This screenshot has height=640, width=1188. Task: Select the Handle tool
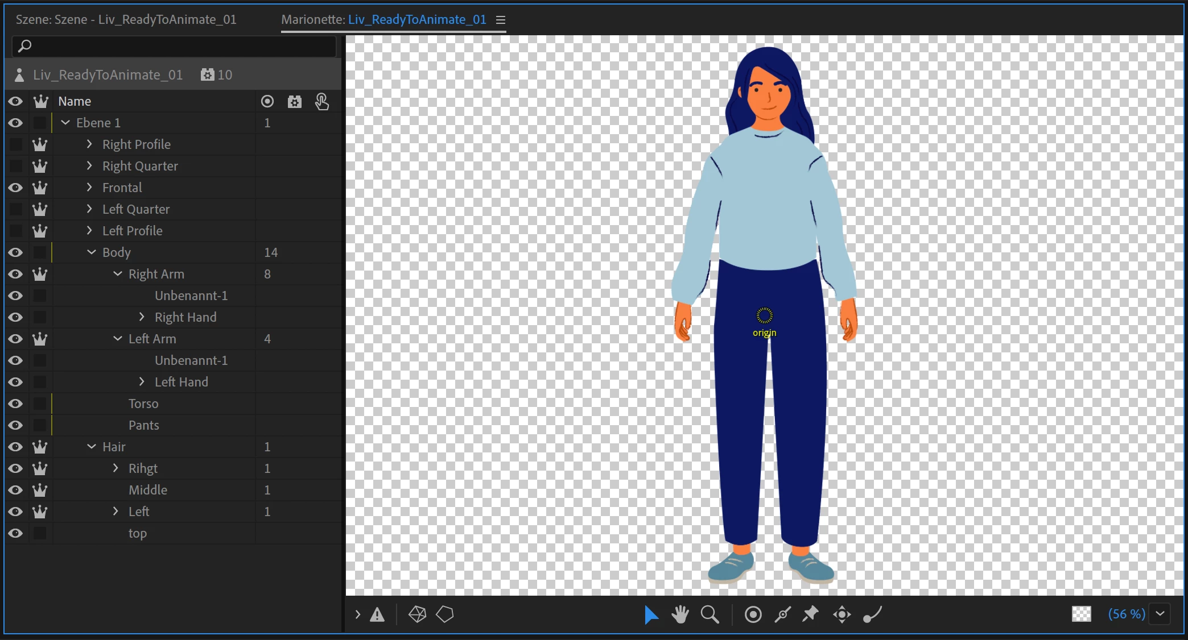pyautogui.click(x=753, y=614)
